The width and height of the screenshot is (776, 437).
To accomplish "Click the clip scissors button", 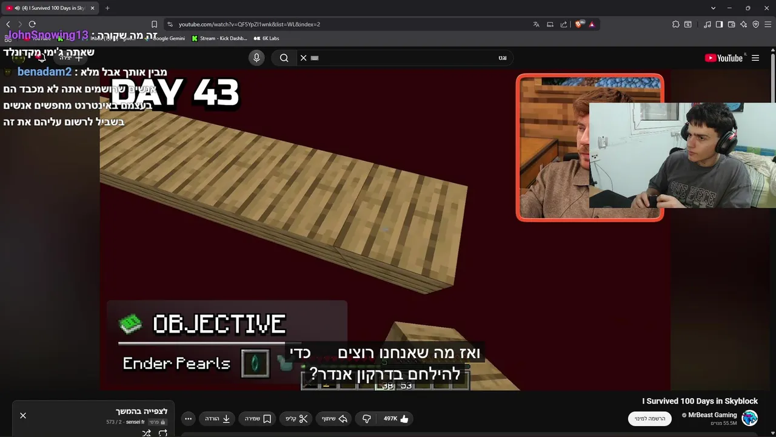I will coord(297,419).
